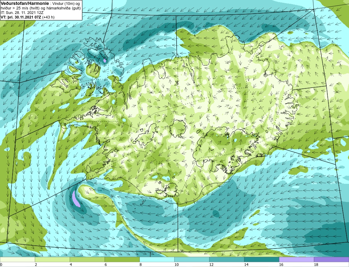
Task: Click the dark teal 14–16 m/s legend swatch
Action: (x=262, y=259)
